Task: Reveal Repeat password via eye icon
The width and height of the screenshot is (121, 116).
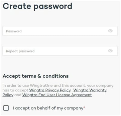Action: 110,51
